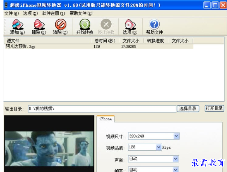Click the 转换进度 column header
The image size is (227, 172).
pos(156,41)
